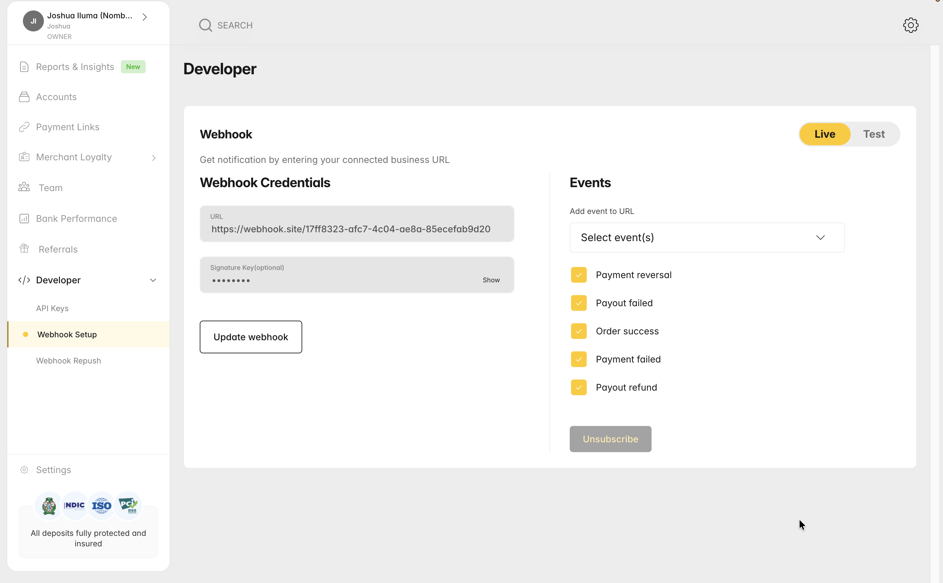Open Settings from sidebar
The height and width of the screenshot is (583, 943).
tap(53, 470)
